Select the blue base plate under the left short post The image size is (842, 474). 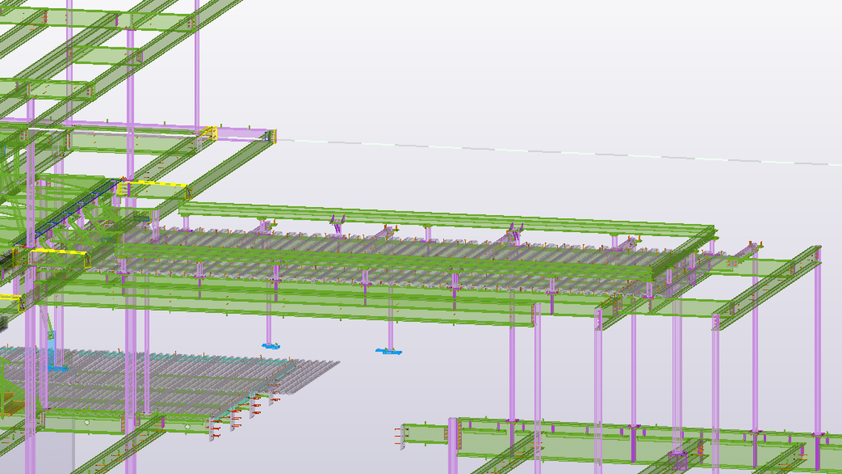tap(271, 346)
